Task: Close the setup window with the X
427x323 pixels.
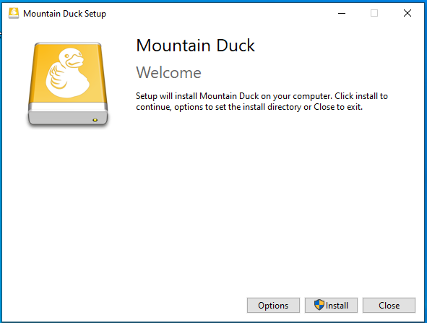Action: click(407, 13)
